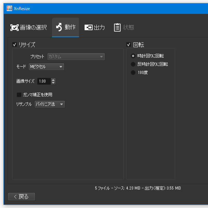Click the XnResize app icon in title bar

(x=9, y=8)
